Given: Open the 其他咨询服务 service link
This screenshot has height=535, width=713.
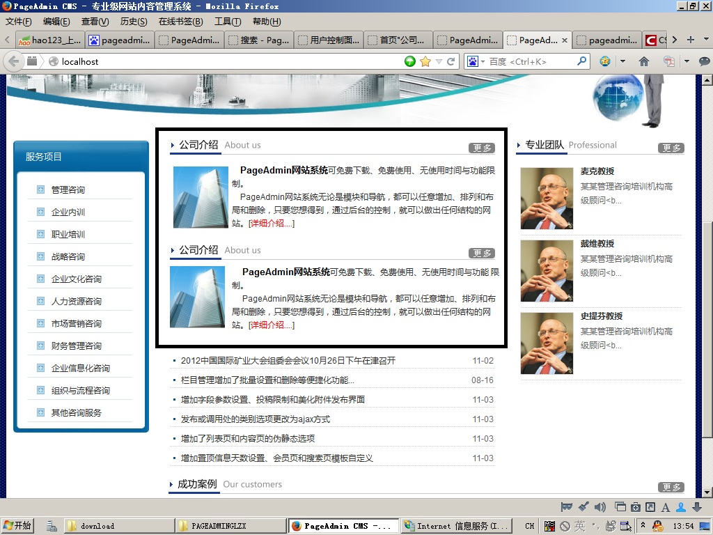Looking at the screenshot, I should 77,412.
